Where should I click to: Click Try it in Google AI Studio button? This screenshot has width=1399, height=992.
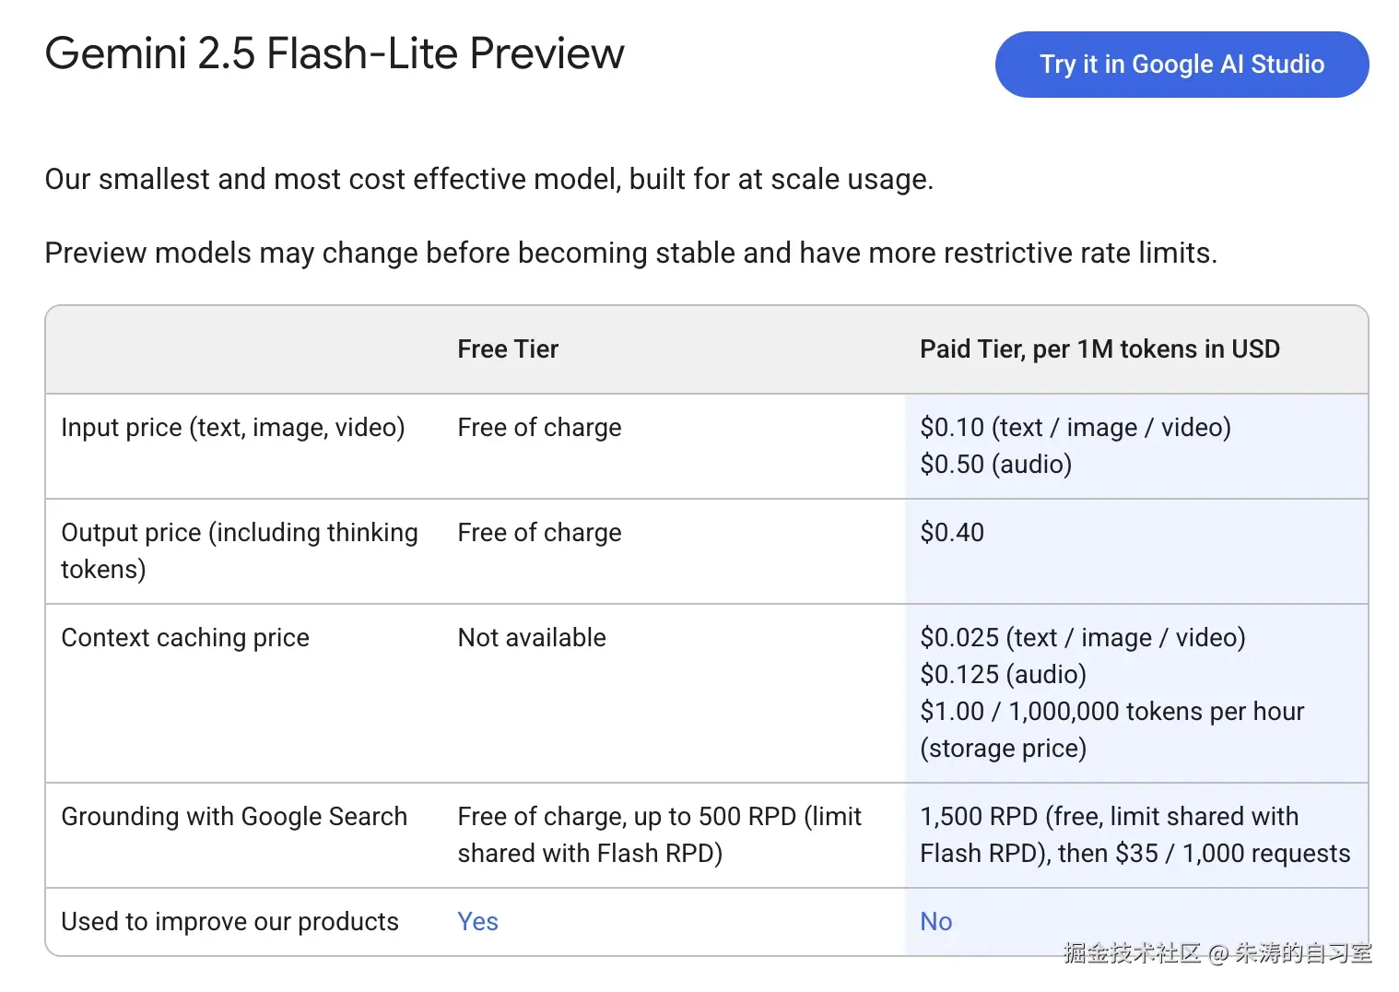[1182, 65]
